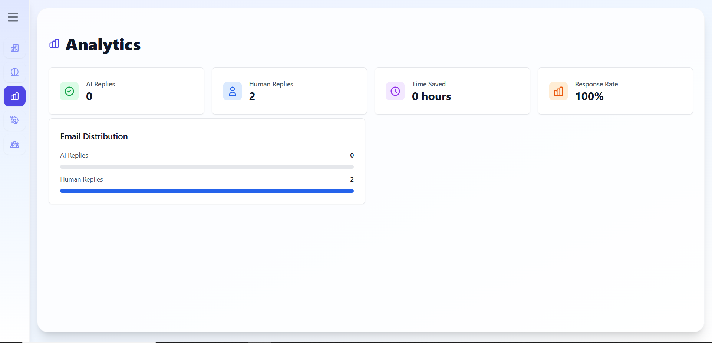Viewport: 712px width, 343px height.
Task: Click the blue person Human Replies icon
Action: 233,91
